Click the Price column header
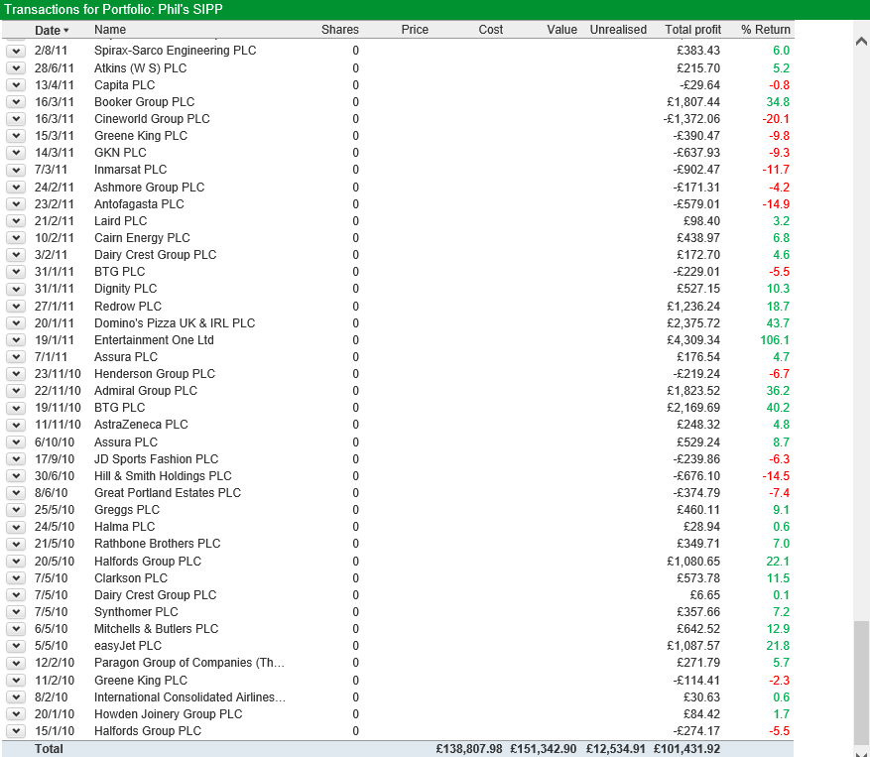The height and width of the screenshot is (757, 870). coord(415,30)
